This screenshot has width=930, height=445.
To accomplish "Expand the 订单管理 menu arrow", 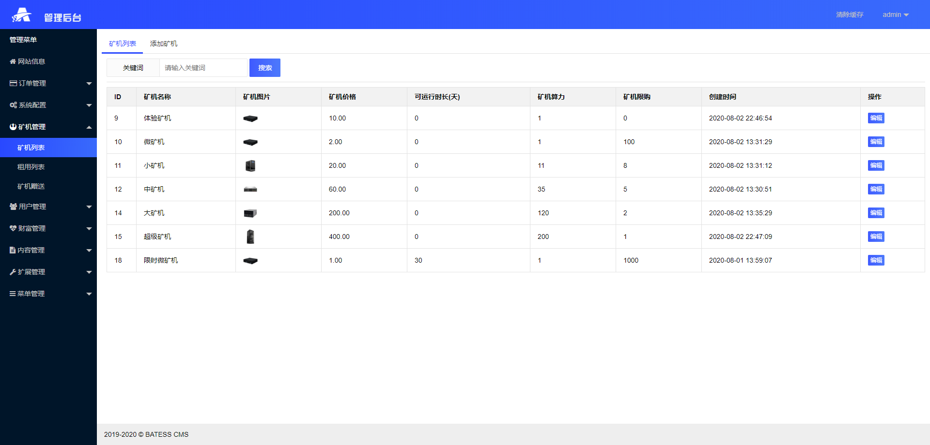I will coord(89,84).
